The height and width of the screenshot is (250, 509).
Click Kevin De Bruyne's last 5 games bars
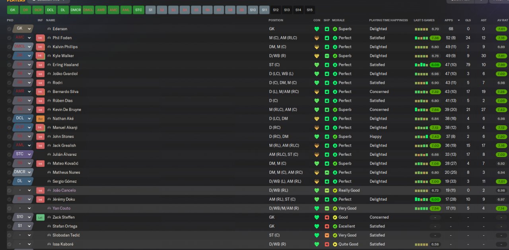coord(421,110)
